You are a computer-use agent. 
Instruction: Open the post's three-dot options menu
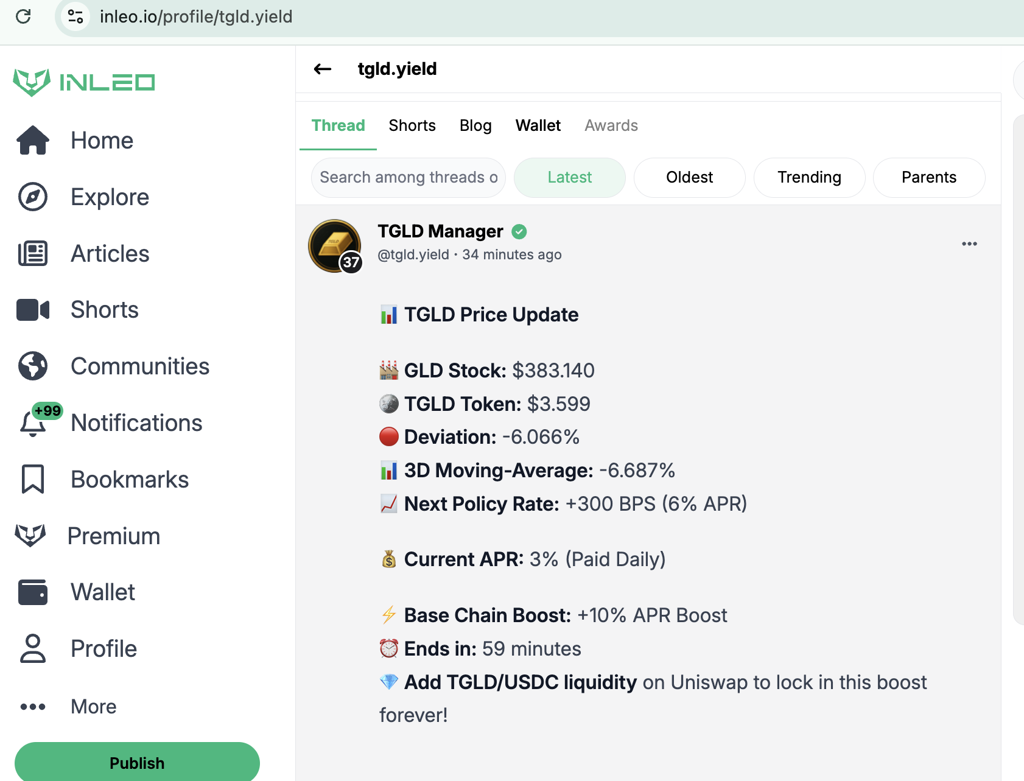tap(969, 244)
